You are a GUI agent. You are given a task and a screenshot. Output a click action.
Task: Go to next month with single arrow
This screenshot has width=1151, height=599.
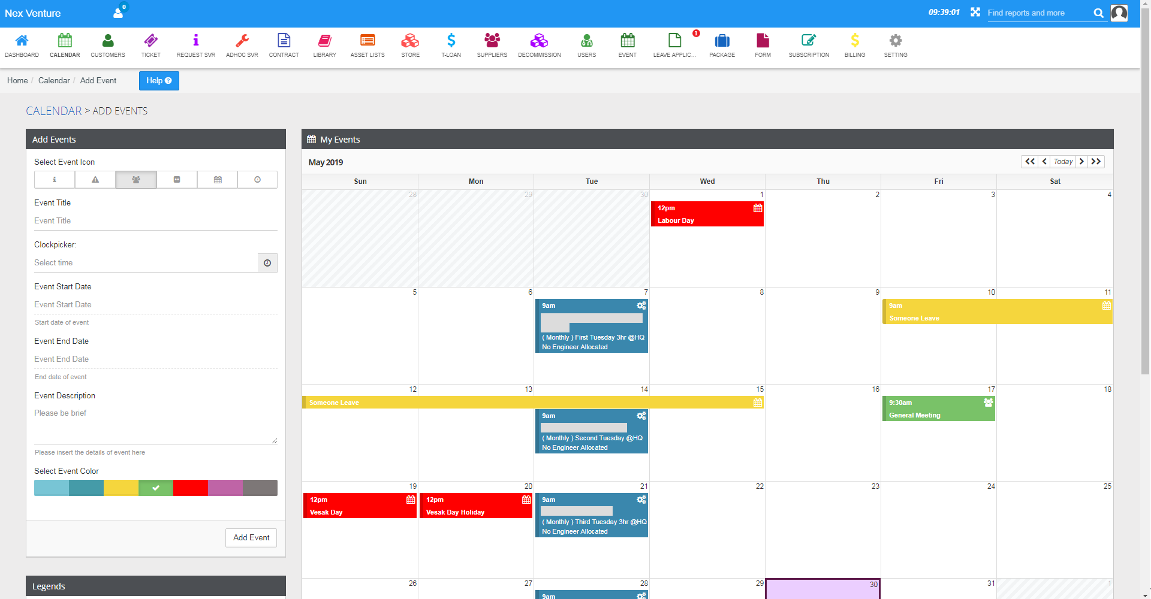pos(1081,162)
